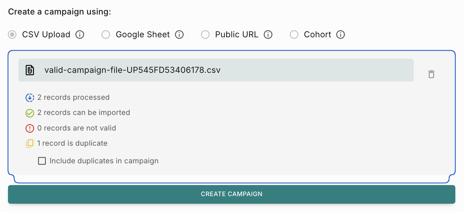This screenshot has width=464, height=212.
Task: Click info icon beside Cohort option
Action: coord(341,35)
